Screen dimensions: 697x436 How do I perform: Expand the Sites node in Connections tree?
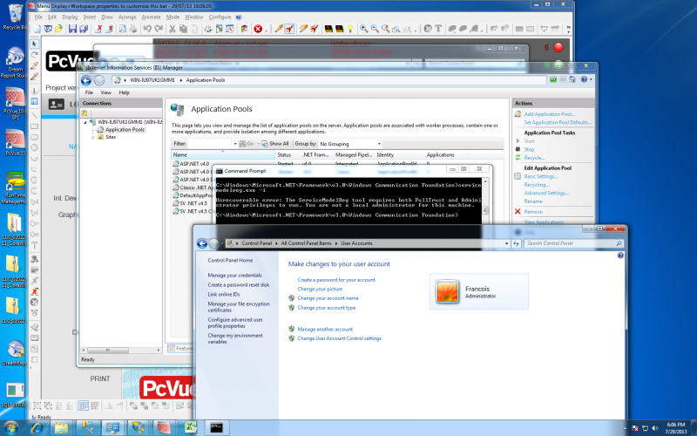93,138
